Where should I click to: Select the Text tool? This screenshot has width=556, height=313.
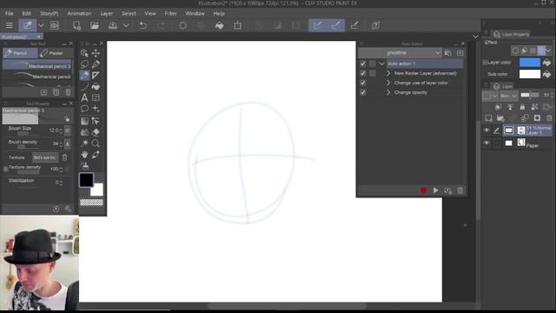tap(84, 97)
